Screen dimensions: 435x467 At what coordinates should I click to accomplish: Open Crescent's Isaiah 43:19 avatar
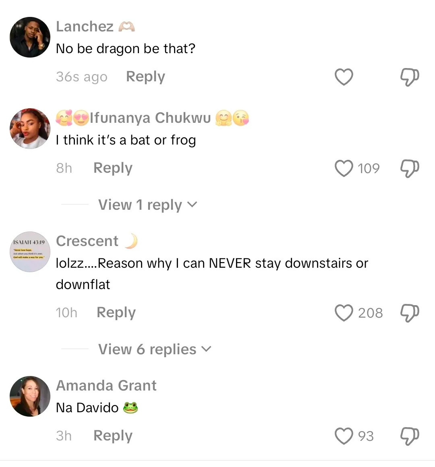click(x=30, y=252)
